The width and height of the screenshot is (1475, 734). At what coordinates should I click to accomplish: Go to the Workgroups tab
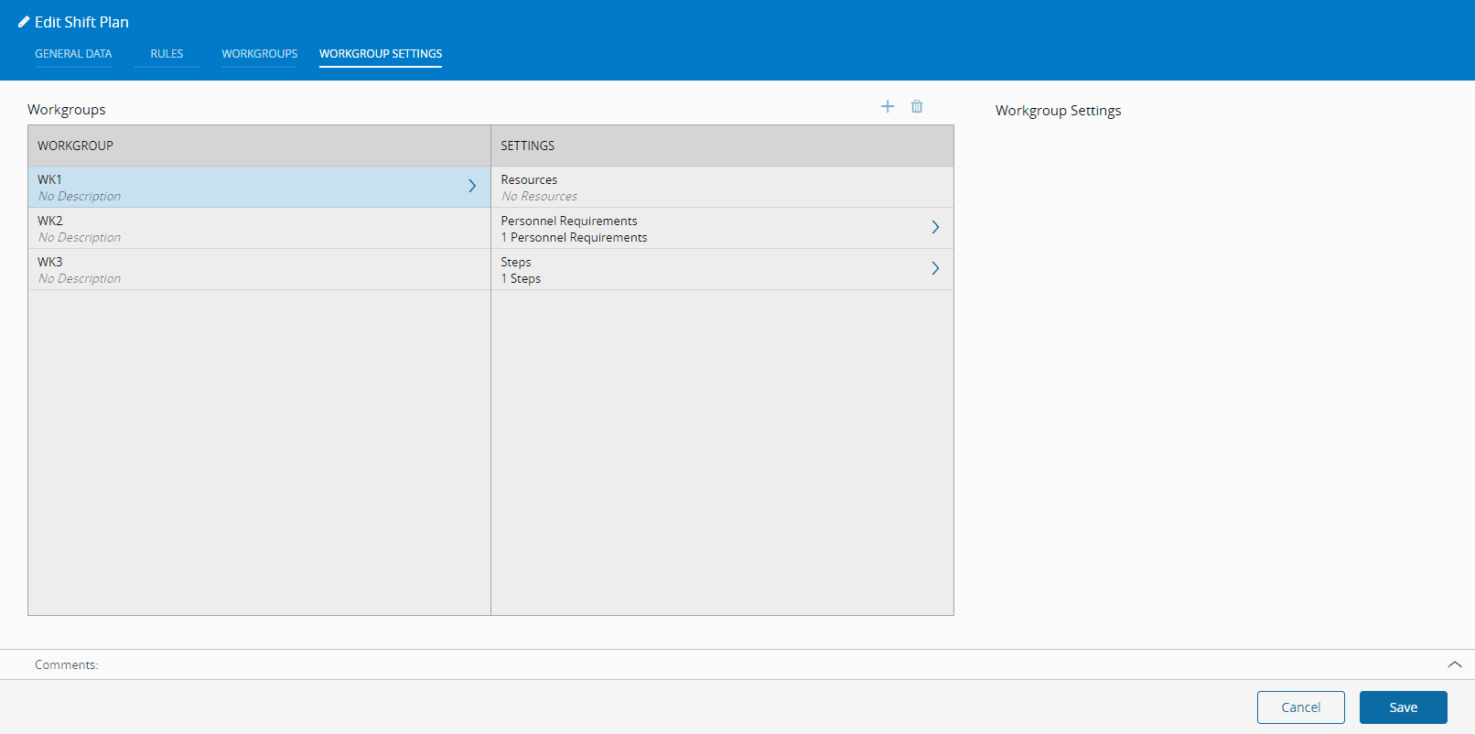(259, 54)
